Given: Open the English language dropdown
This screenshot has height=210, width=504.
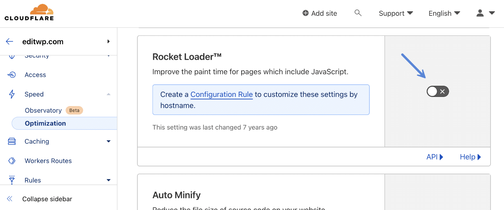Looking at the screenshot, I should [x=444, y=13].
